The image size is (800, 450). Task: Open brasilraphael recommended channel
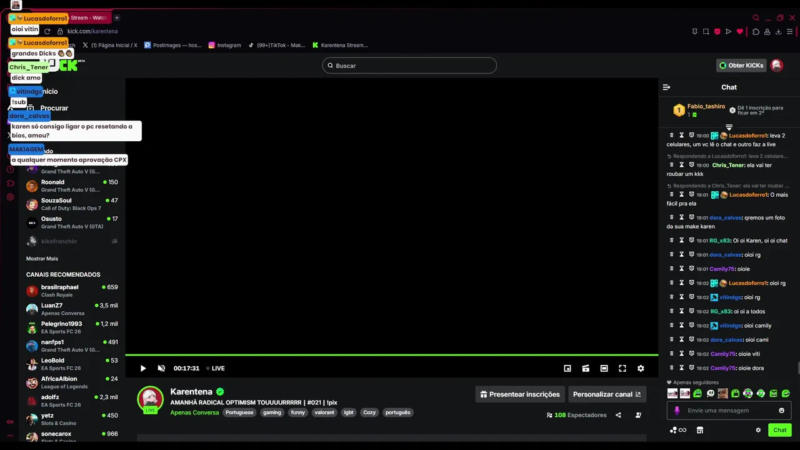(72, 291)
